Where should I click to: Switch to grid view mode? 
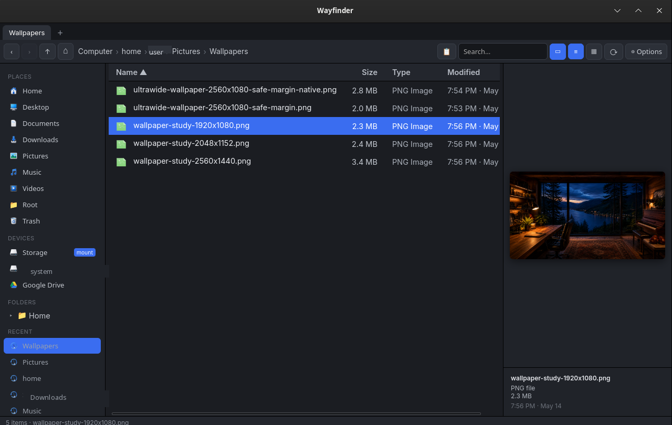tap(594, 51)
